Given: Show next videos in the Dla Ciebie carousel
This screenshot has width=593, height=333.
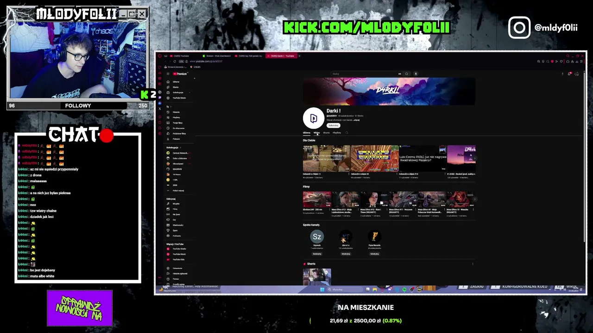Looking at the screenshot, I should click(x=474, y=158).
